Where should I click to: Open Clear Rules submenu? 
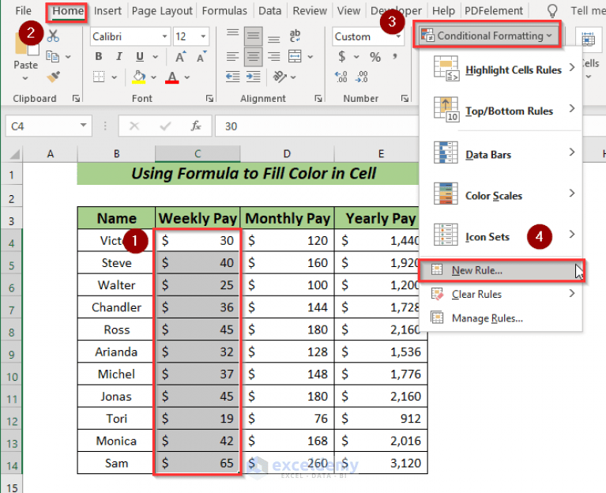coord(501,294)
